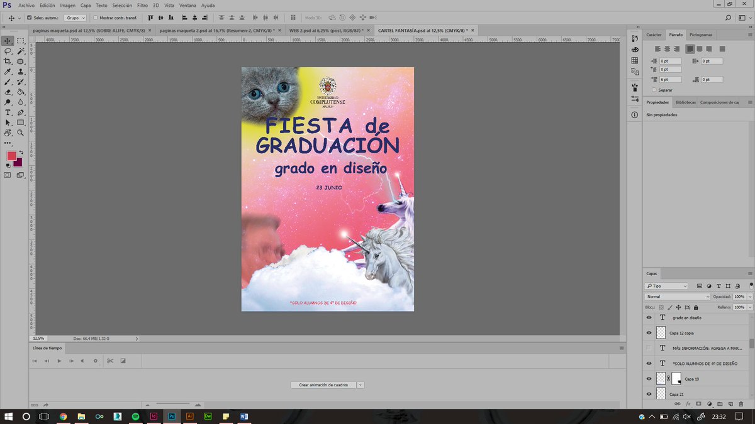Open the Tipo layer filter dropdown
The image size is (755, 424).
click(x=667, y=286)
